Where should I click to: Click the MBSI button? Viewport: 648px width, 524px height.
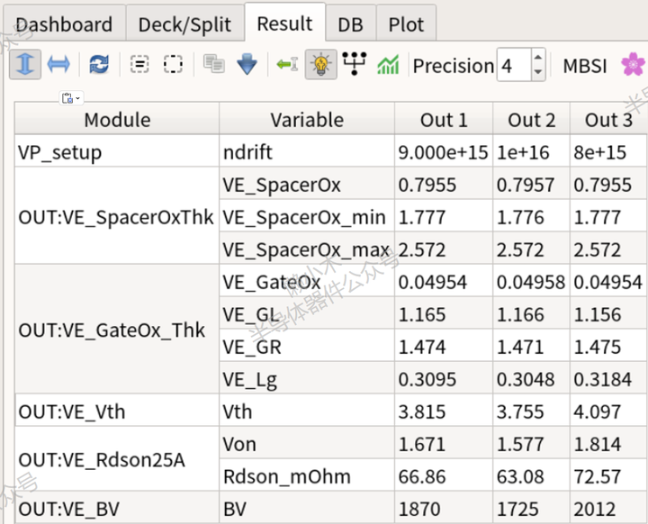[585, 66]
